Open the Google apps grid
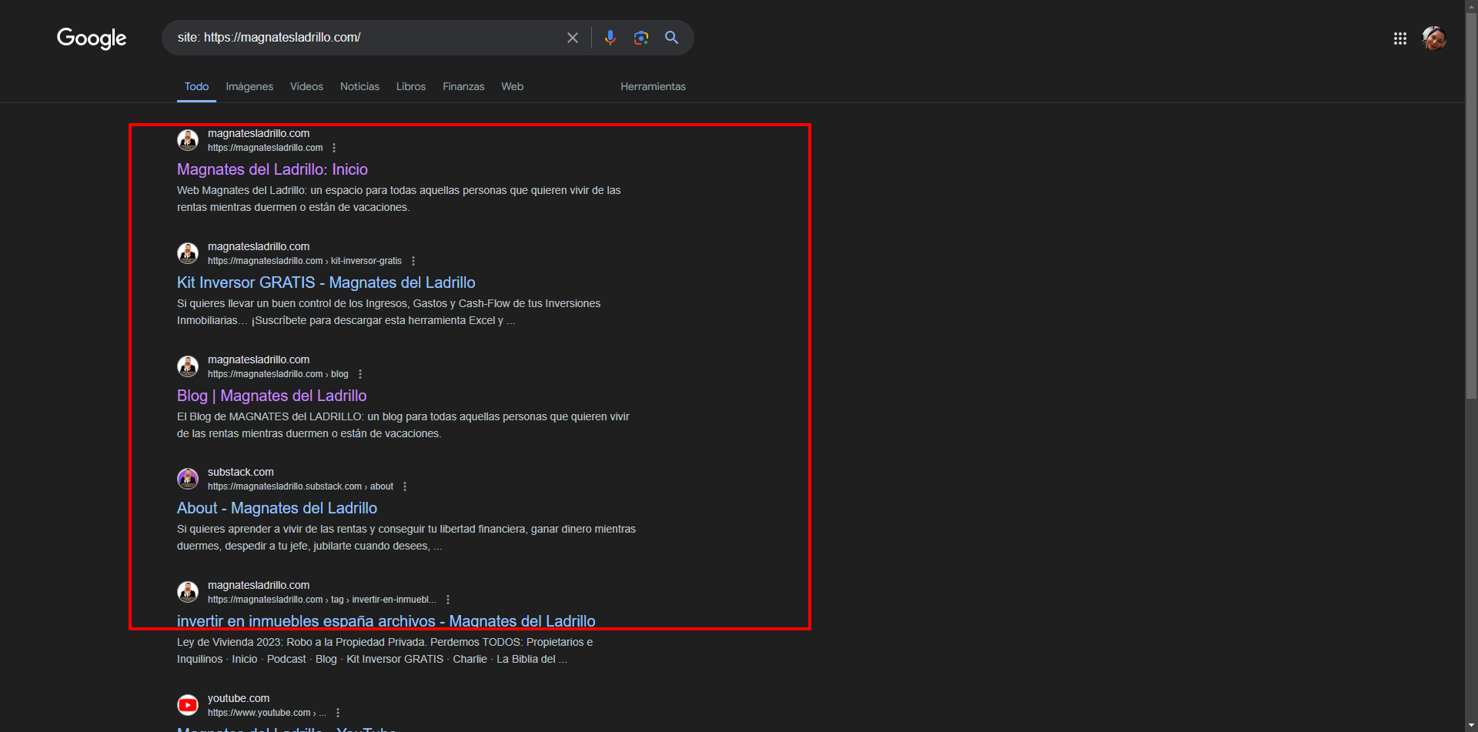Image resolution: width=1478 pixels, height=732 pixels. tap(1400, 38)
